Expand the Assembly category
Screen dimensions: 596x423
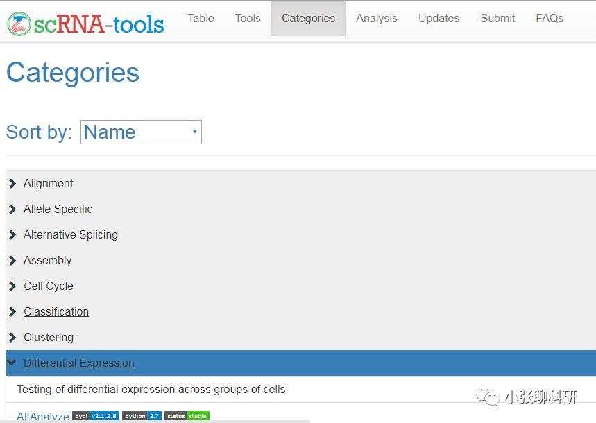(x=47, y=261)
